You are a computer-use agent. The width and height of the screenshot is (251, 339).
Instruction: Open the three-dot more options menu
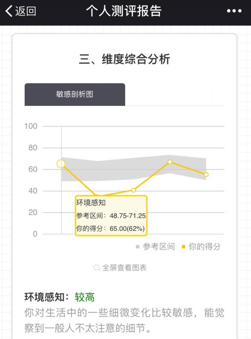click(x=234, y=11)
